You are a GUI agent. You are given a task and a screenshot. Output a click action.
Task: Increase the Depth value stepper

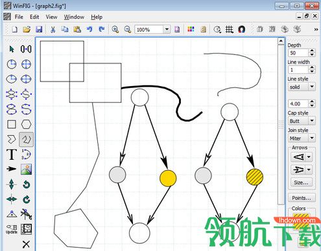click(312, 50)
